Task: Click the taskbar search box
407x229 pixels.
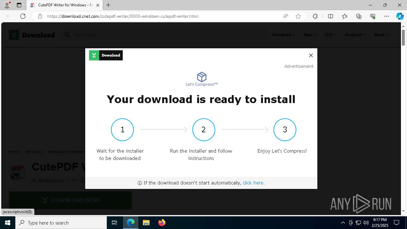Action: [61, 223]
